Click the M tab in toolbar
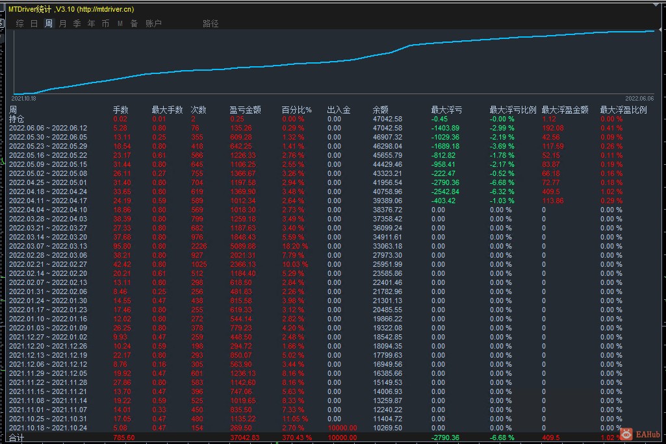This screenshot has width=666, height=444. (120, 23)
